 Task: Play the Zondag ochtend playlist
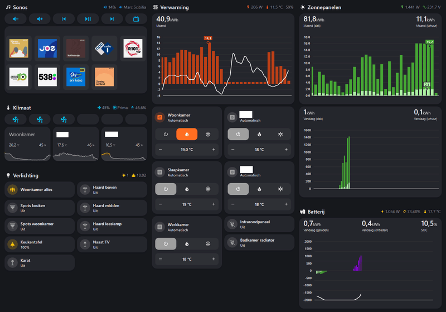pyautogui.click(x=104, y=77)
